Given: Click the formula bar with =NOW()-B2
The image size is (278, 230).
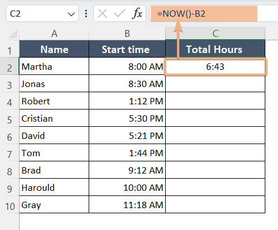Looking at the screenshot, I should click(214, 14).
